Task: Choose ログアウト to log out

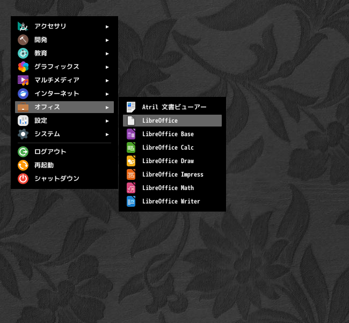Action: [x=64, y=152]
